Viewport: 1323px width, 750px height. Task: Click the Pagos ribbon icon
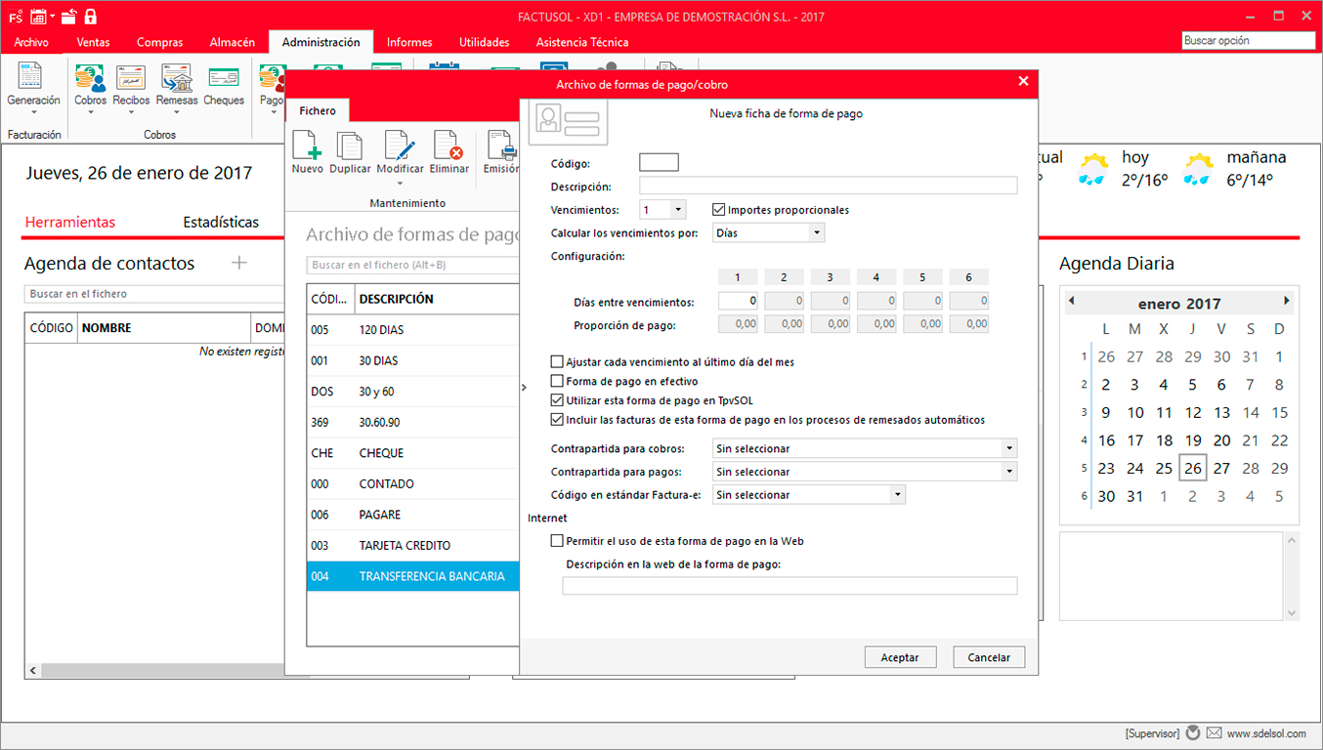pyautogui.click(x=271, y=77)
